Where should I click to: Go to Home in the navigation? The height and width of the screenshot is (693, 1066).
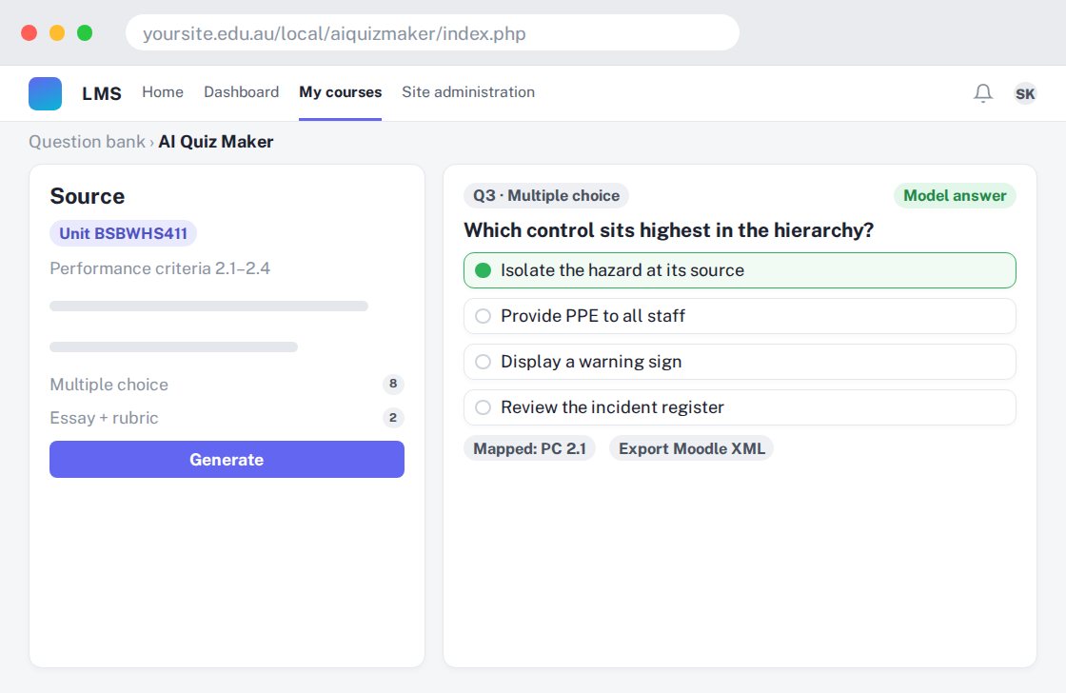[163, 91]
